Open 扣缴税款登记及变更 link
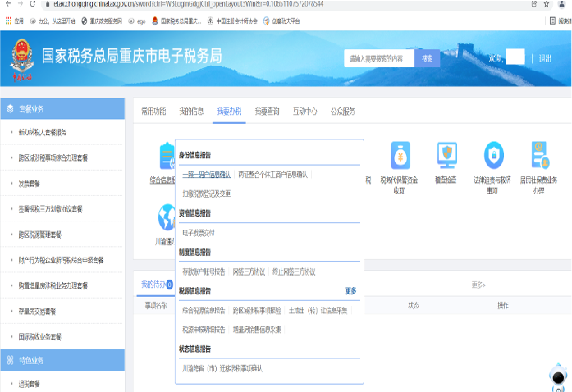The height and width of the screenshot is (392, 572). pyautogui.click(x=207, y=194)
